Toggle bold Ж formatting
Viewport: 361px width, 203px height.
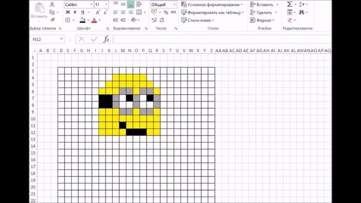pyautogui.click(x=68, y=12)
